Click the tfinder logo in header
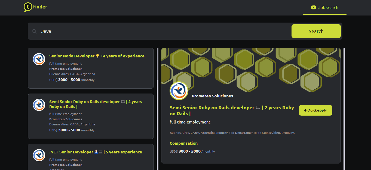The width and height of the screenshot is (371, 170). click(x=35, y=7)
